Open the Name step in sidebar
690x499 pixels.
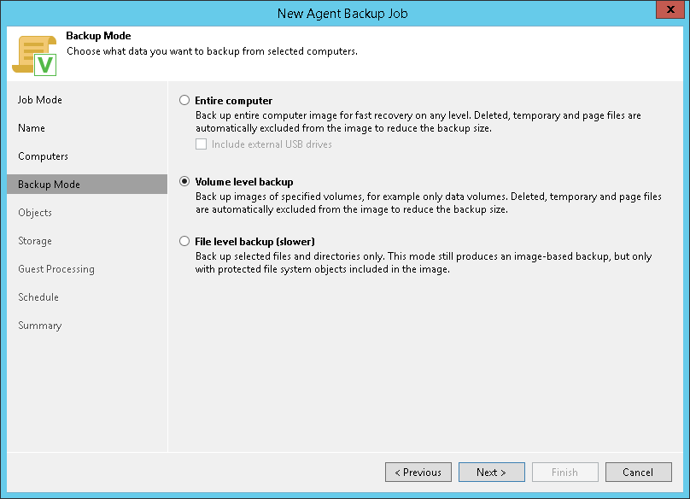[32, 128]
